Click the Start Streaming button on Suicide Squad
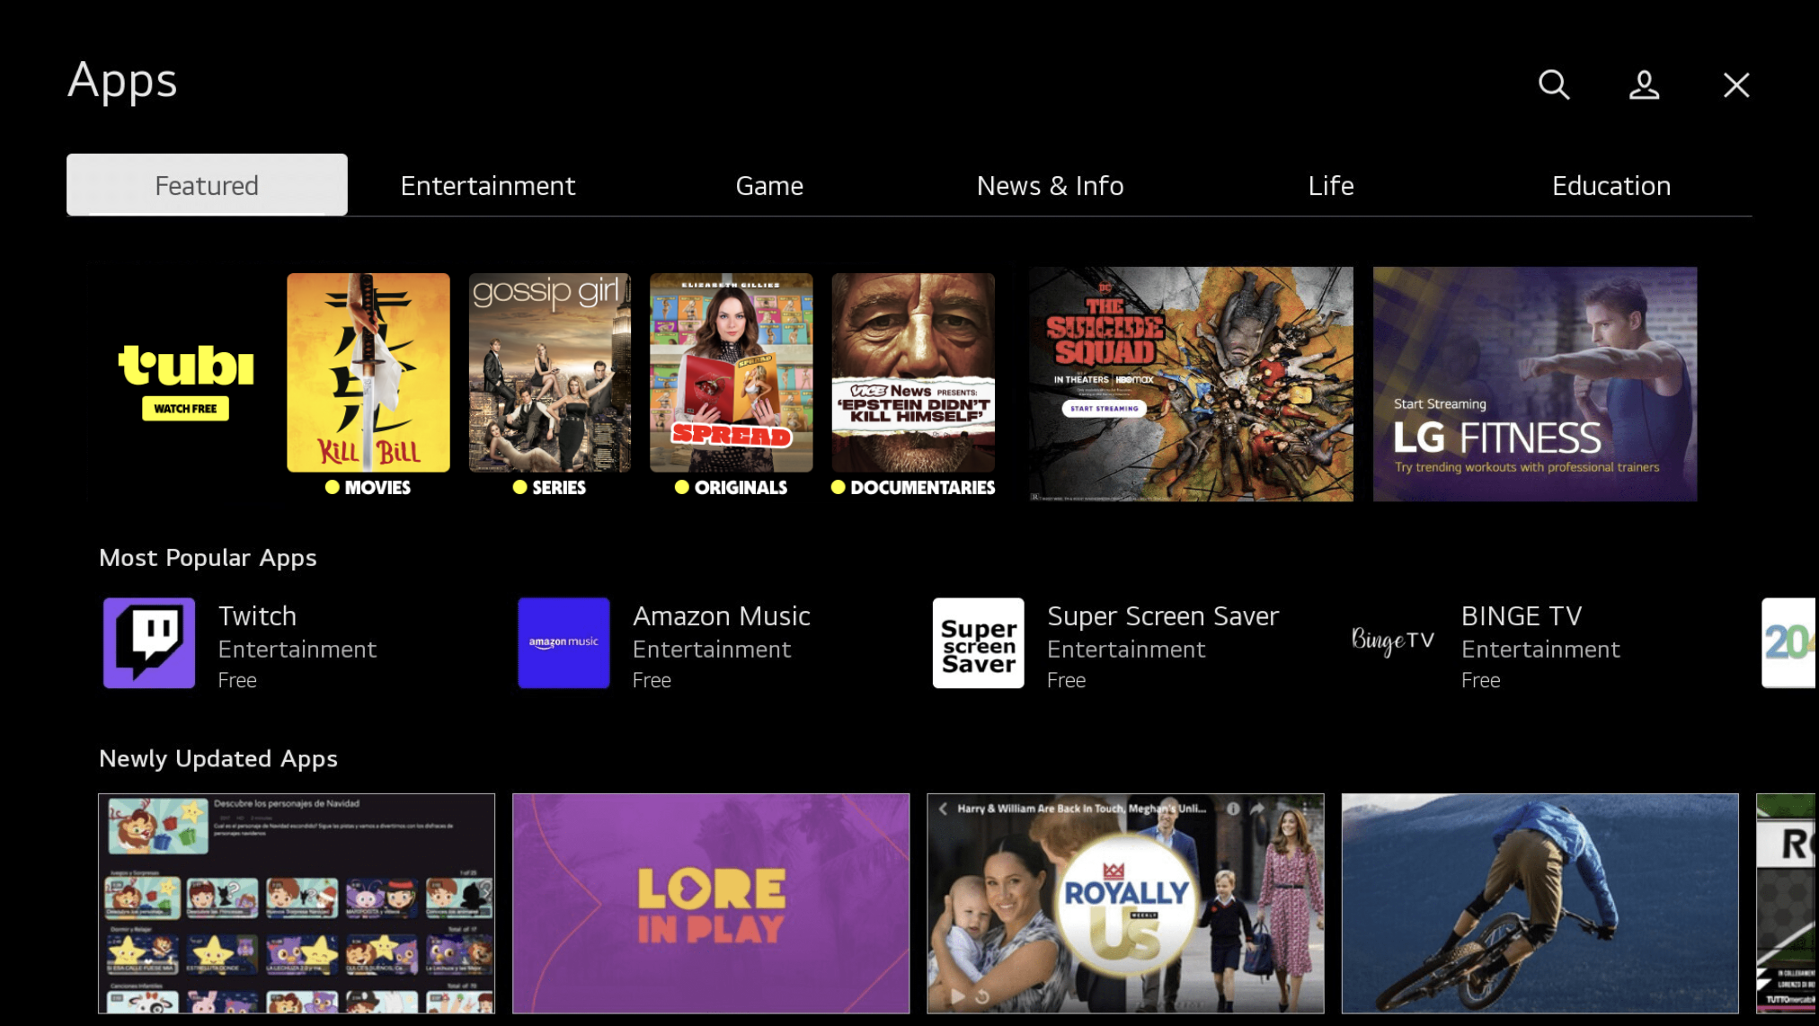 [1105, 409]
